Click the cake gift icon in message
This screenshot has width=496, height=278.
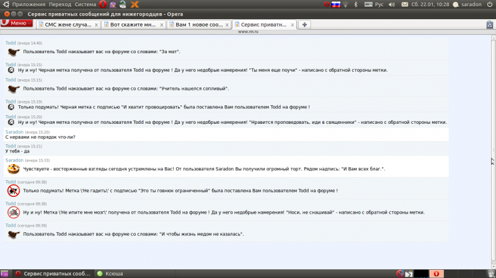[x=13, y=168]
